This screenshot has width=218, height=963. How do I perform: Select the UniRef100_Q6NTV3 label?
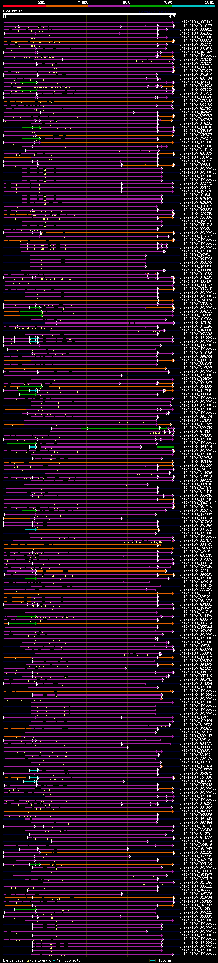[x=196, y=259]
